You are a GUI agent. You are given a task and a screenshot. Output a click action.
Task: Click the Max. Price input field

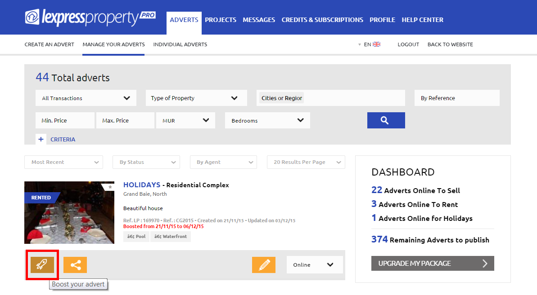(125, 120)
